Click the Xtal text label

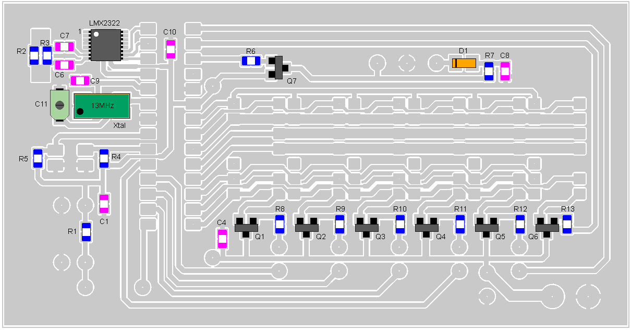(119, 125)
